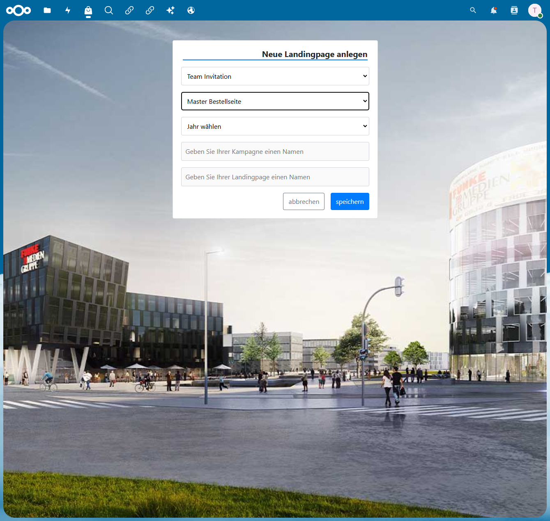The height and width of the screenshot is (521, 550).
Task: Click the Nextcloud logo in the header
Action: (x=18, y=10)
